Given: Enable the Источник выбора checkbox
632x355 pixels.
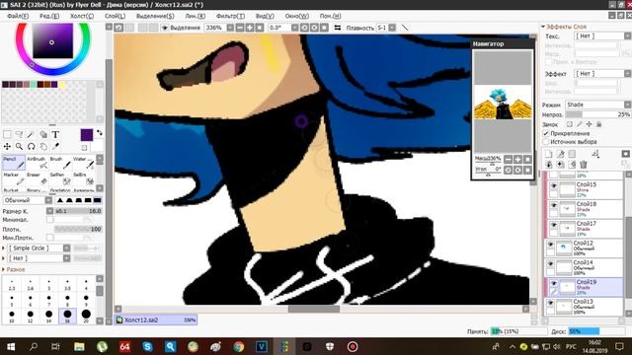Looking at the screenshot, I should 546,142.
